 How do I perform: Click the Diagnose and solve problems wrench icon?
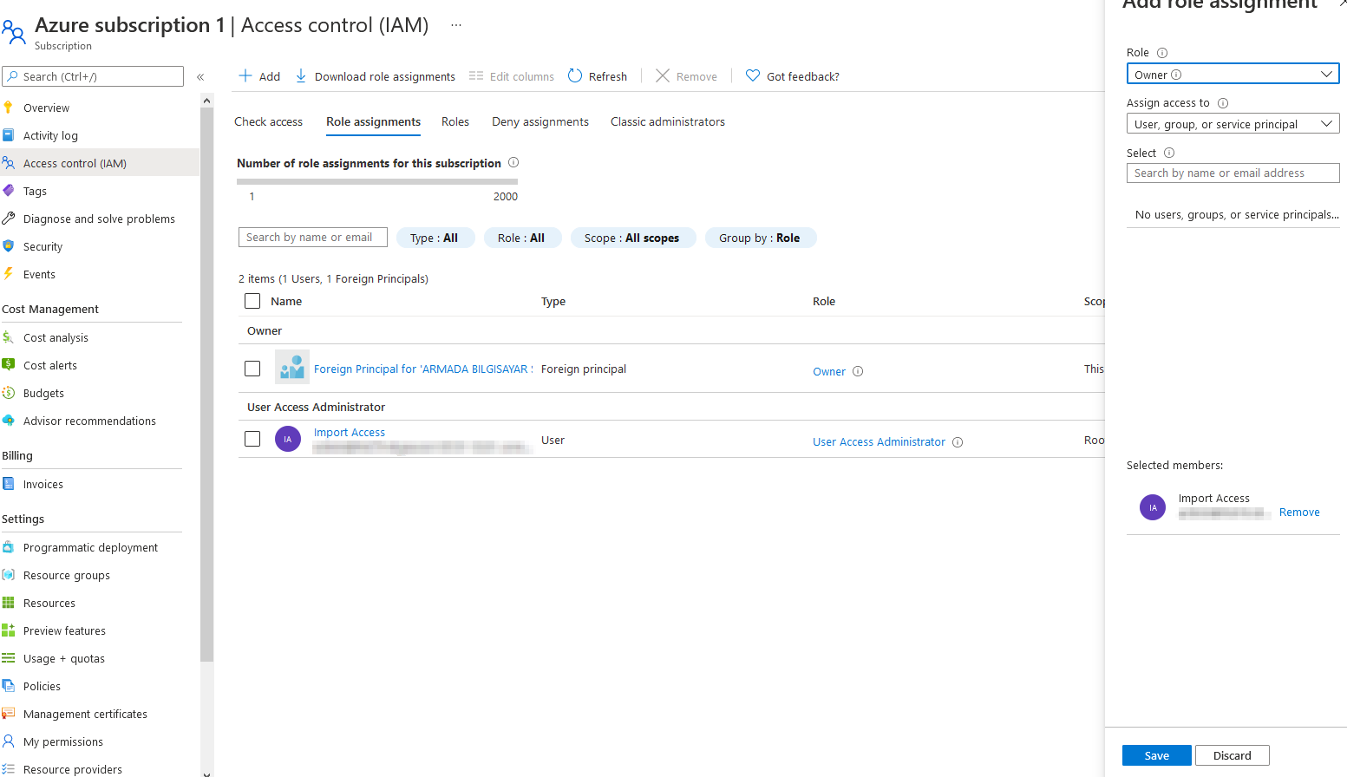(8, 219)
